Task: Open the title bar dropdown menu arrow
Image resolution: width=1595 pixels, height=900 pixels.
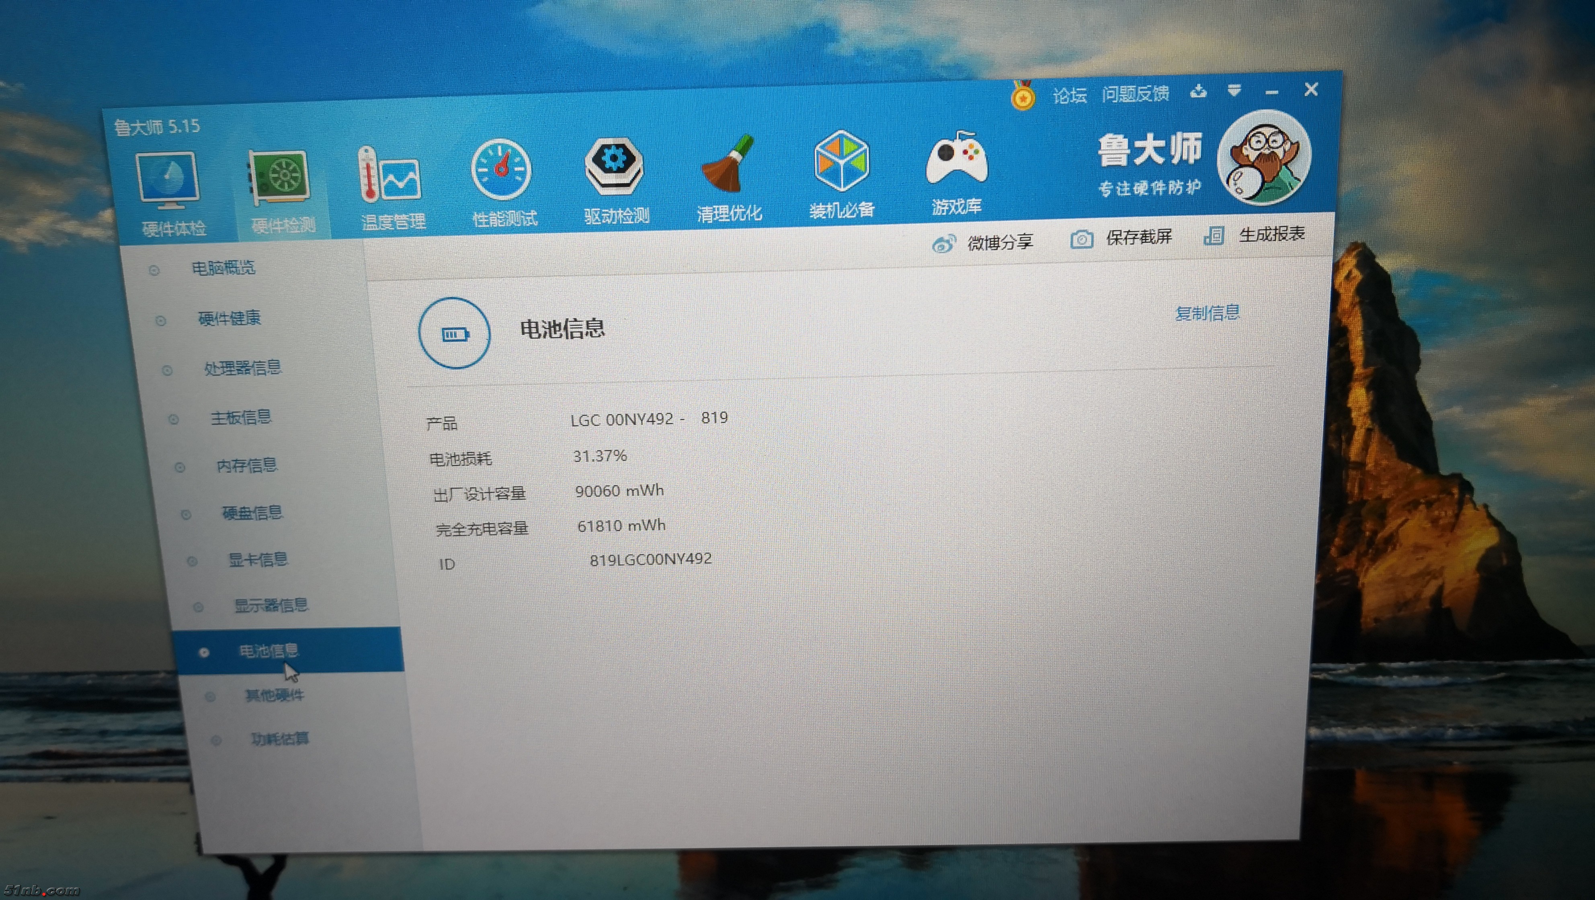Action: [x=1234, y=91]
